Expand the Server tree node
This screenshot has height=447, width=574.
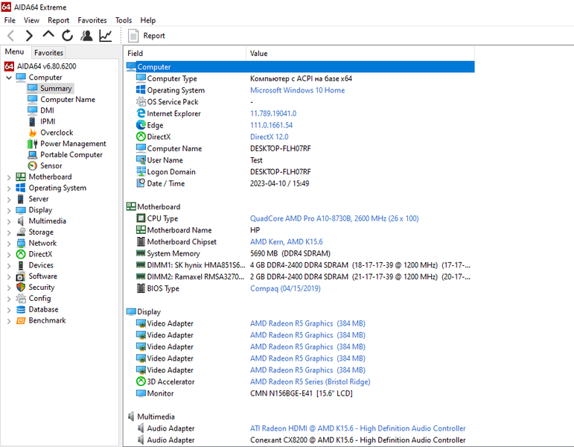(9, 200)
